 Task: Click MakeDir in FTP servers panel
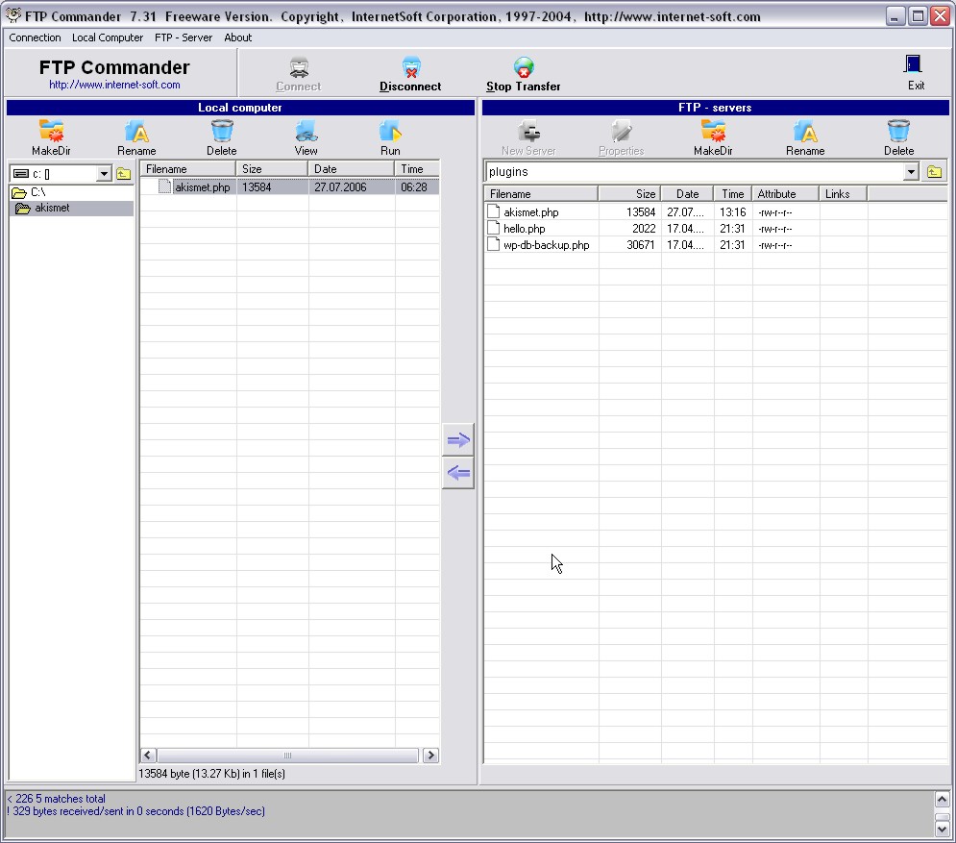pos(713,137)
